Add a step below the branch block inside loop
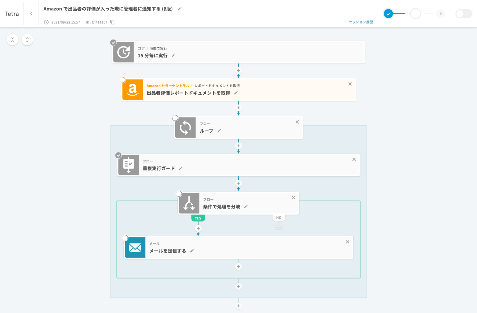The height and width of the screenshot is (313, 477). coord(238,286)
